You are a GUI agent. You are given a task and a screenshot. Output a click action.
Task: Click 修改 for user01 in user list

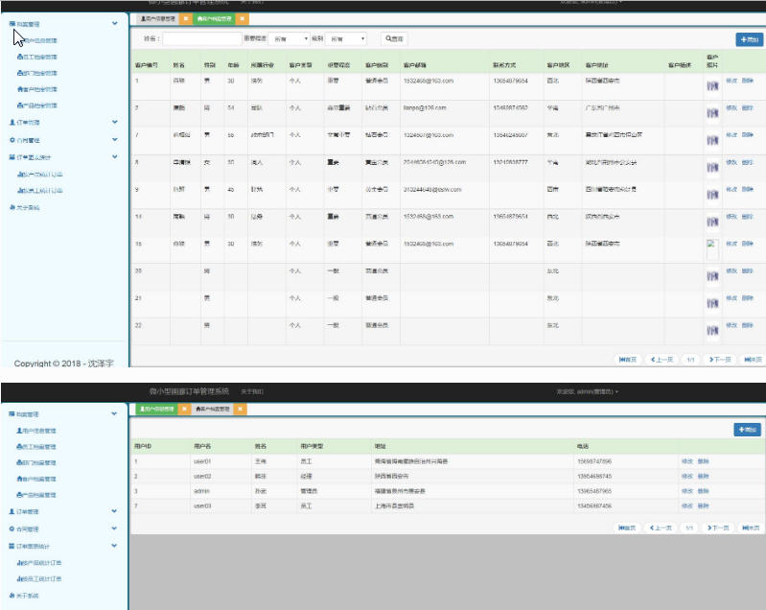tap(686, 461)
